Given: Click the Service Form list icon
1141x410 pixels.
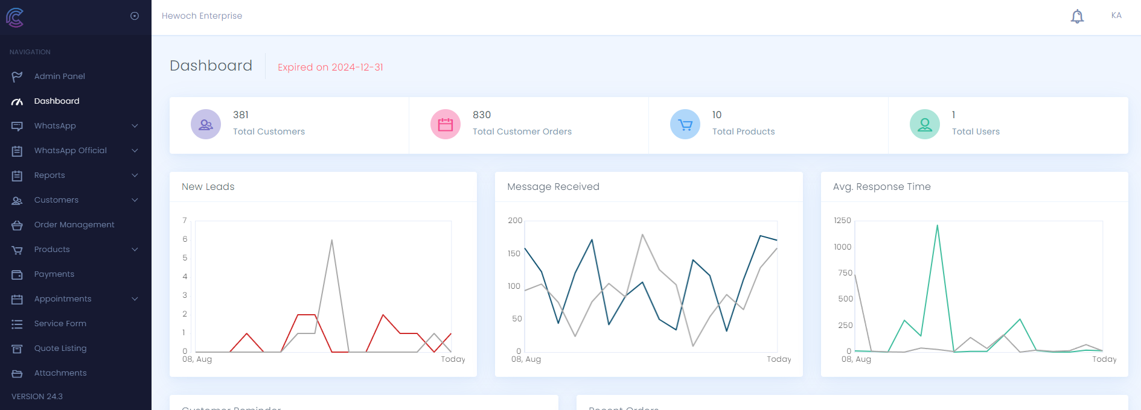Looking at the screenshot, I should (17, 324).
